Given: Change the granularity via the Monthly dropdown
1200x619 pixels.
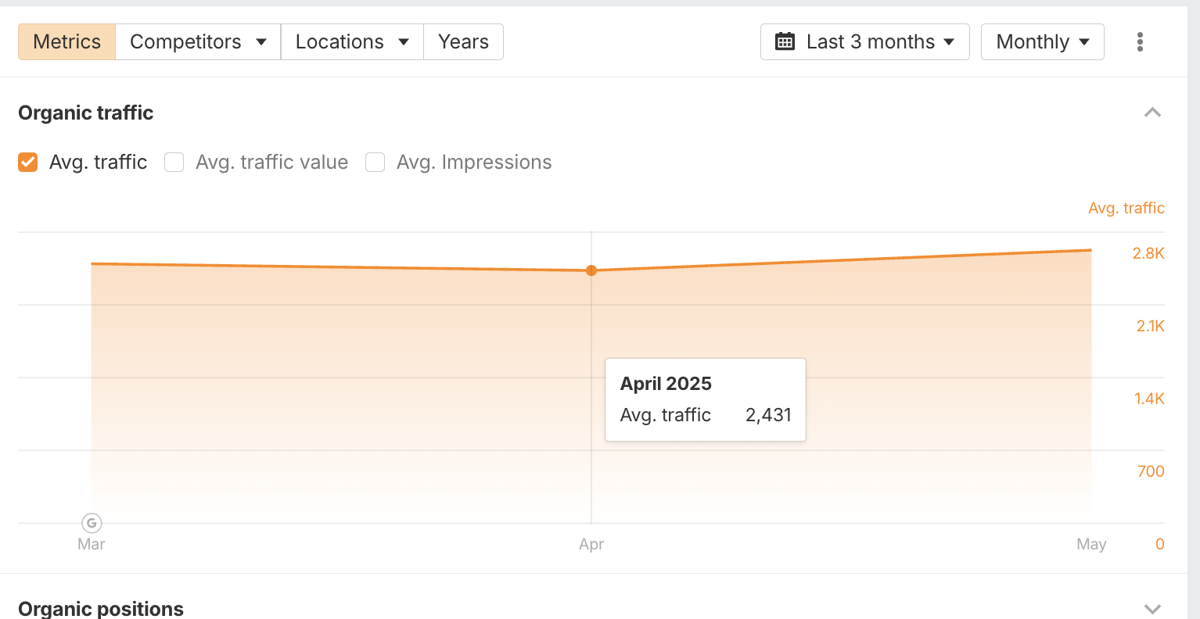Looking at the screenshot, I should point(1042,41).
